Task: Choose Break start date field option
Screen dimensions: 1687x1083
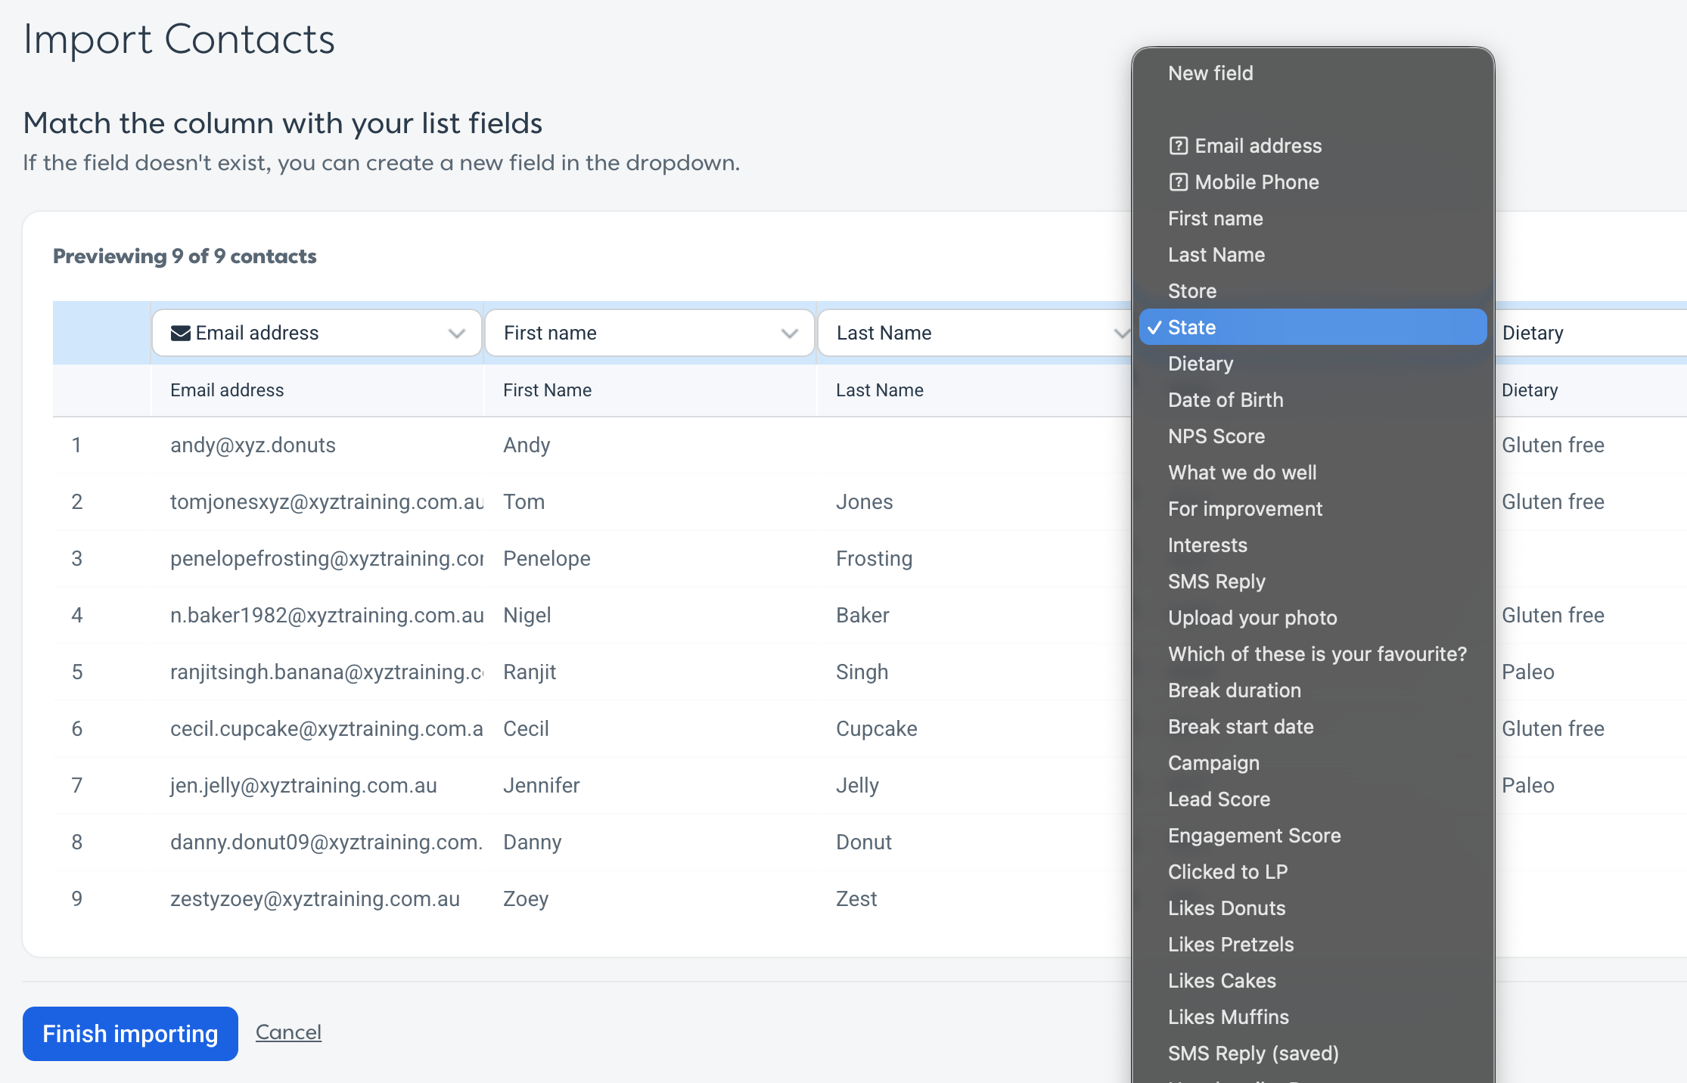Action: point(1313,727)
